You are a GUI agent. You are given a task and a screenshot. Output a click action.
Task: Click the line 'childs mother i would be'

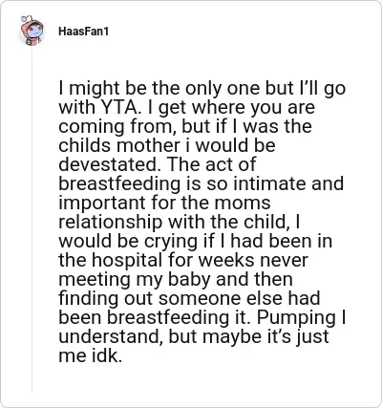(x=167, y=145)
